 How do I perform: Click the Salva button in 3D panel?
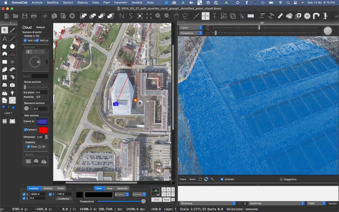pos(192,179)
